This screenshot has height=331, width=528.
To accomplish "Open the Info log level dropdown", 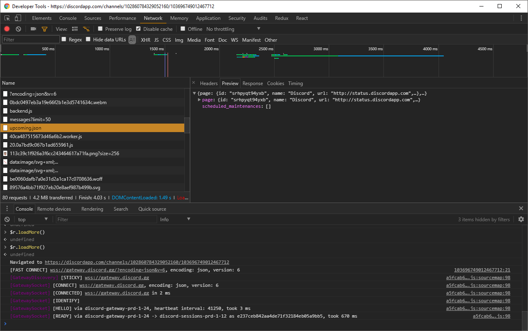I will coord(175,219).
